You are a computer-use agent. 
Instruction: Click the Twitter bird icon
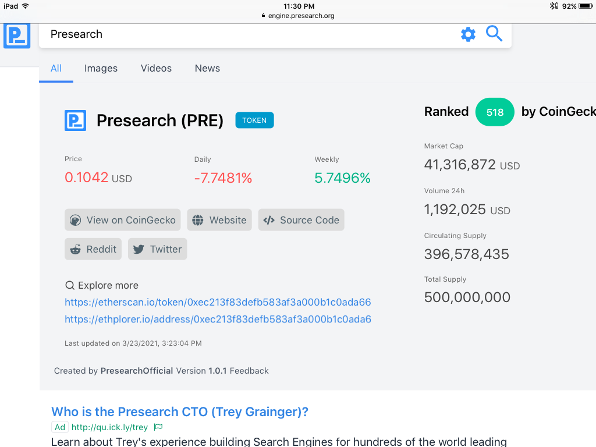click(x=139, y=249)
